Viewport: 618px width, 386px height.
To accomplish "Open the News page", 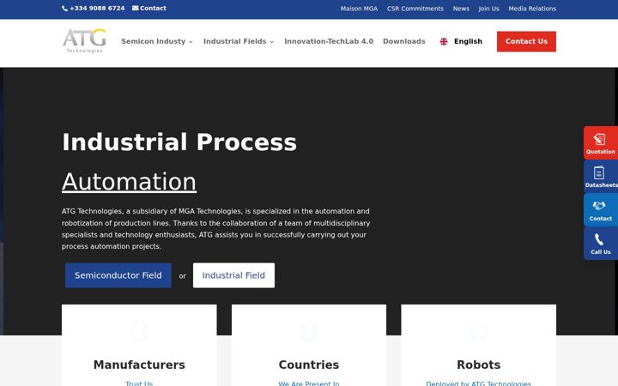I will (x=461, y=9).
